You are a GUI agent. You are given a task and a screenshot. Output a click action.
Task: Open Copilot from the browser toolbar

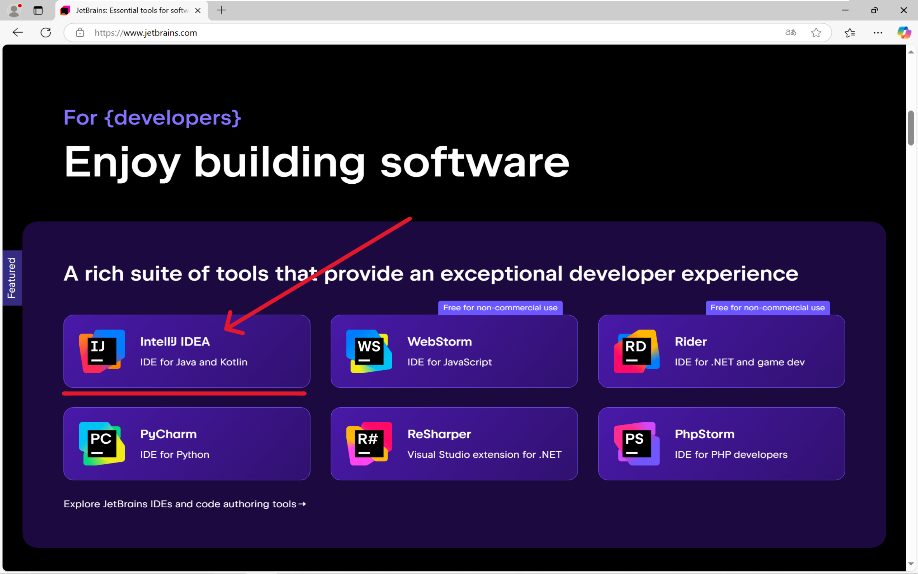point(904,33)
